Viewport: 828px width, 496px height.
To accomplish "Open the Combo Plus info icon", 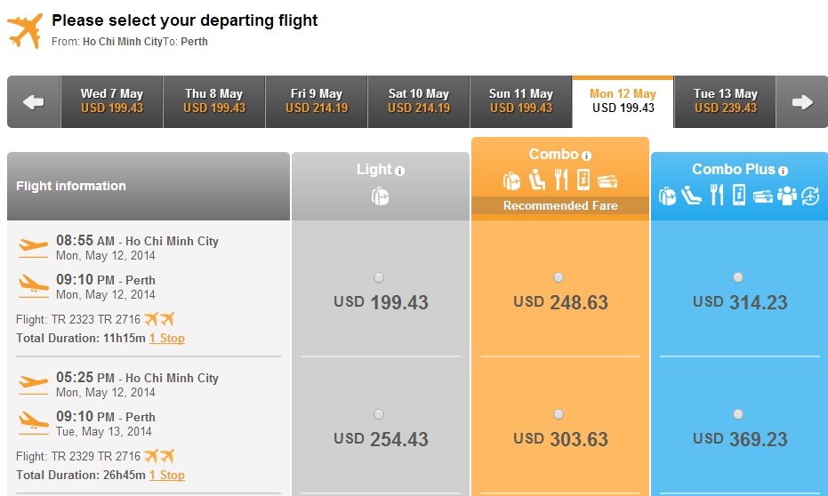I will pyautogui.click(x=784, y=171).
